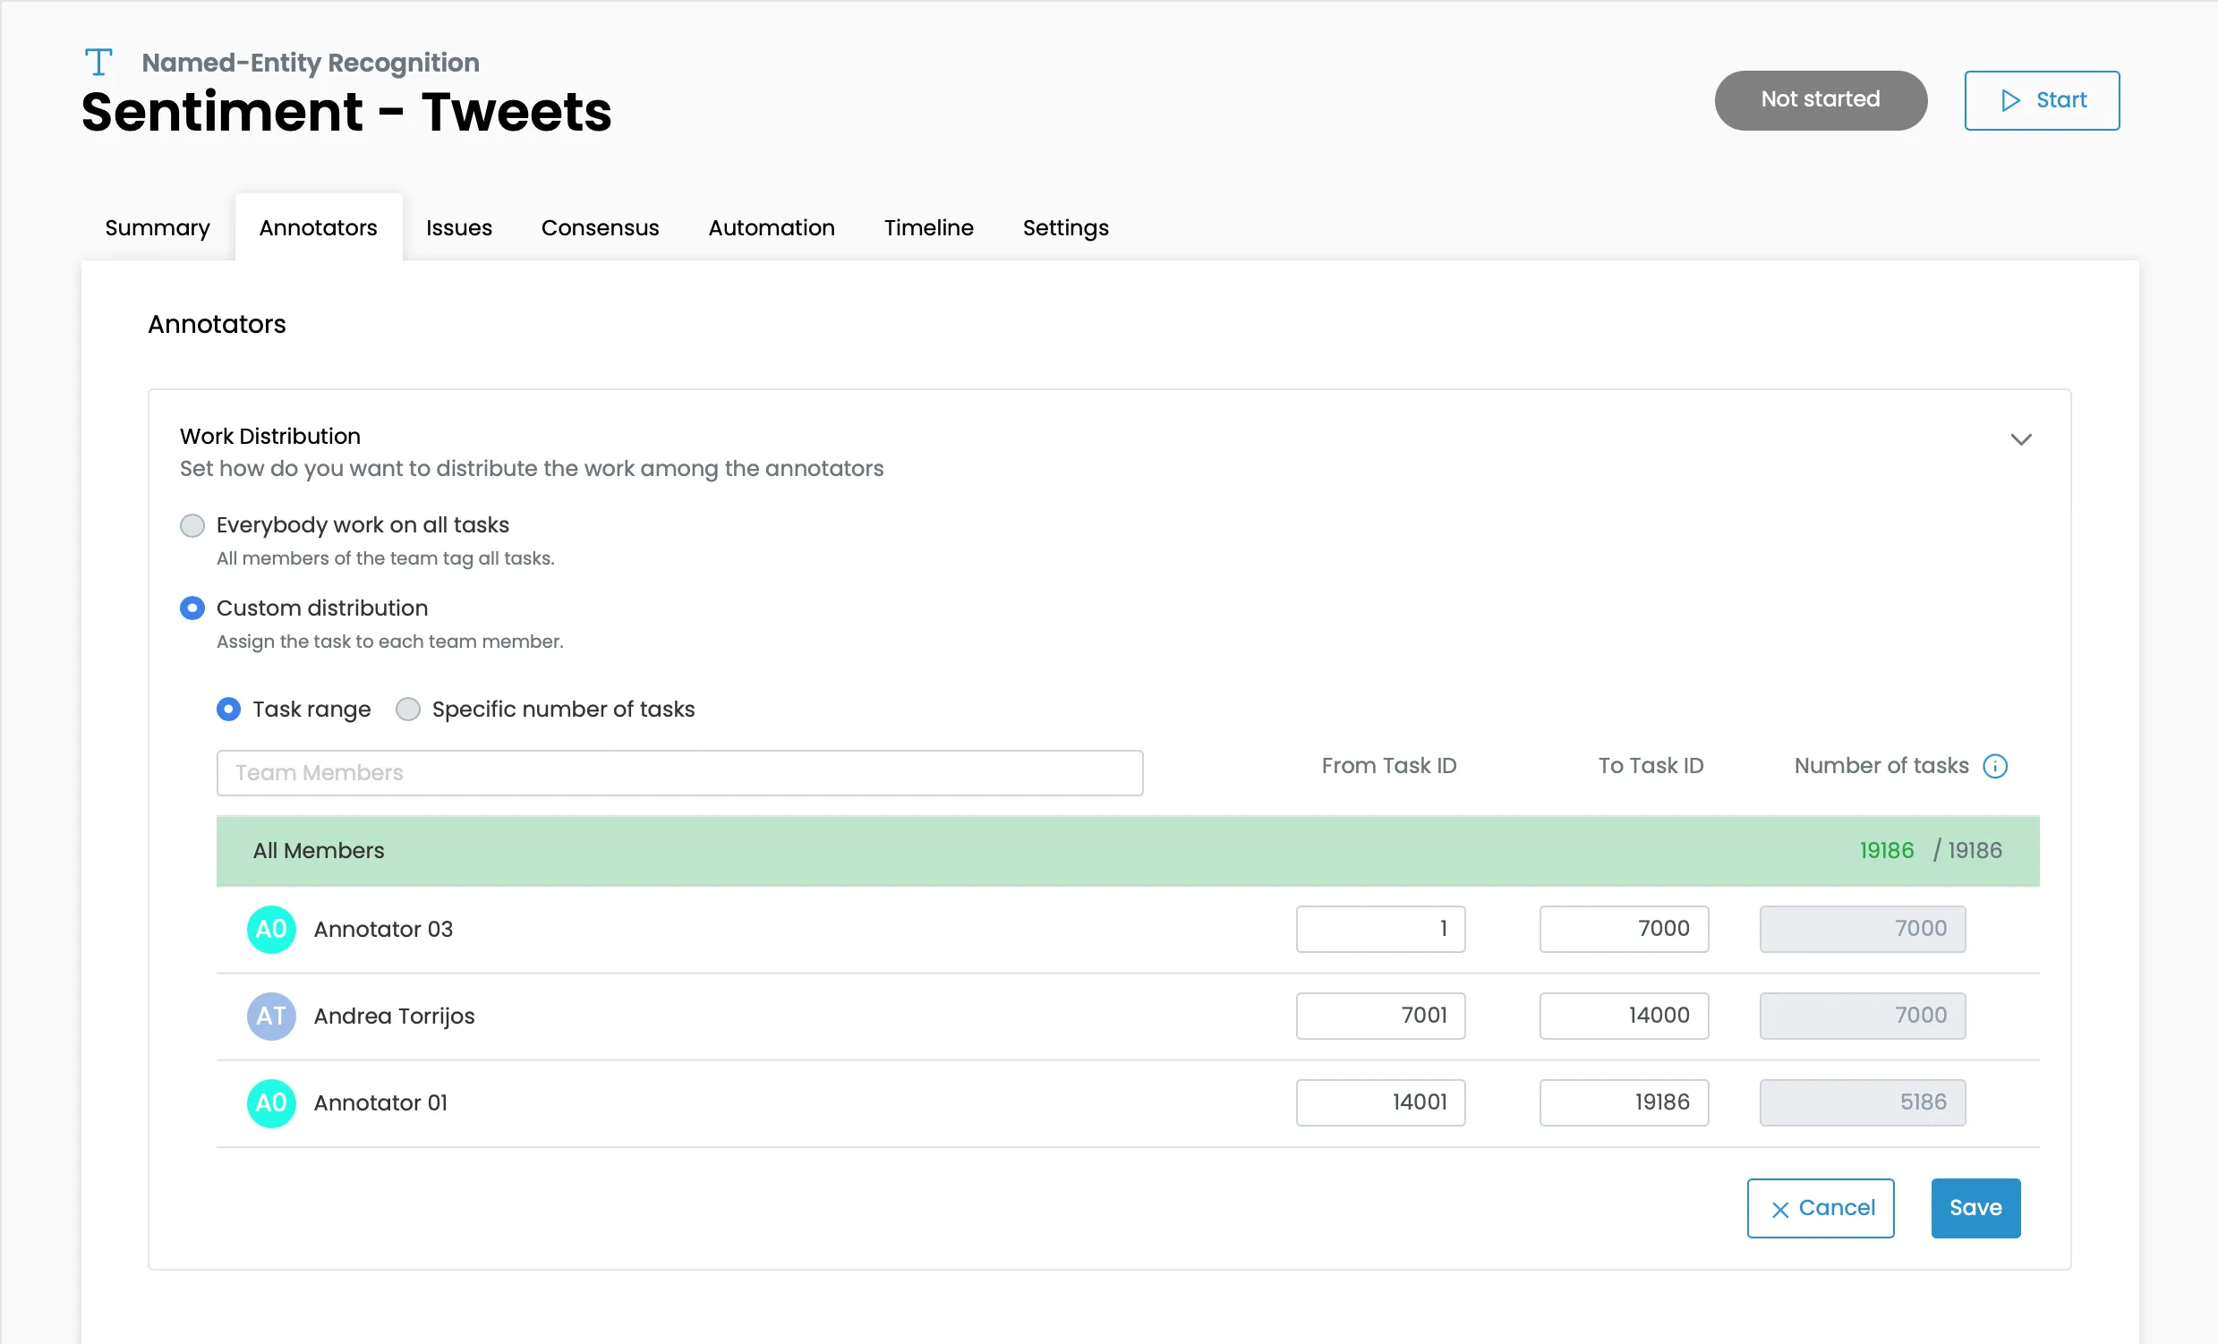
Task: Edit From Task ID 14001 for Annotator 01
Action: point(1381,1102)
